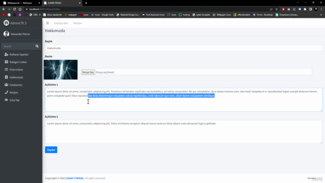The width and height of the screenshot is (325, 183).
Task: Click İletişim link in top navbar
Action: (x=78, y=23)
